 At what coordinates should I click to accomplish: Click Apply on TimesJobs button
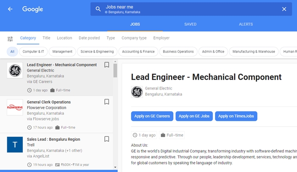[x=236, y=116]
